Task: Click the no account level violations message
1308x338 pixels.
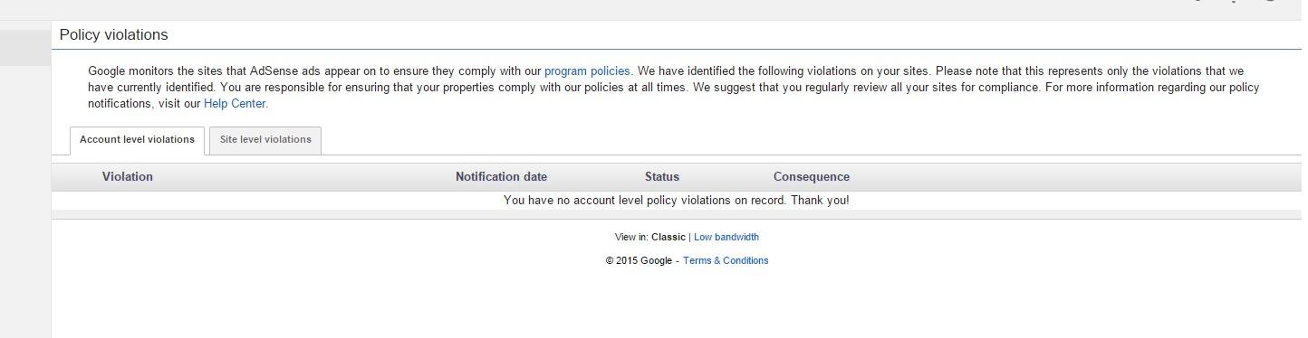Action: click(x=677, y=201)
